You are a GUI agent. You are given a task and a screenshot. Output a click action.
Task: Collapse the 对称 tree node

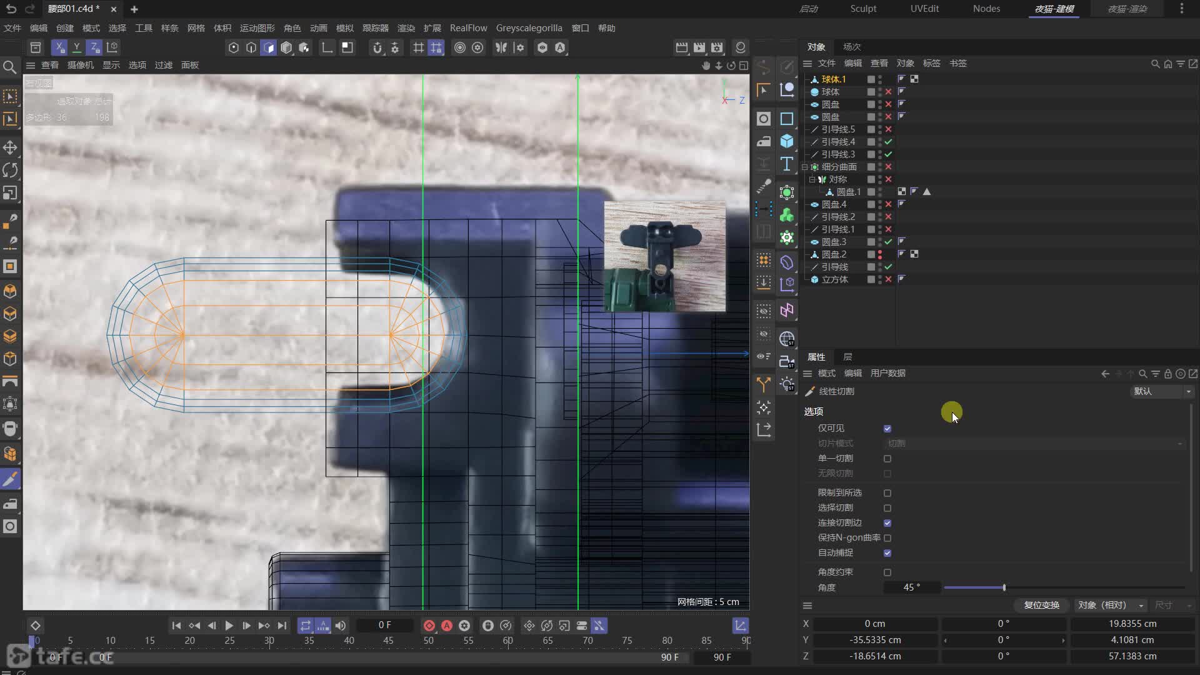point(812,179)
